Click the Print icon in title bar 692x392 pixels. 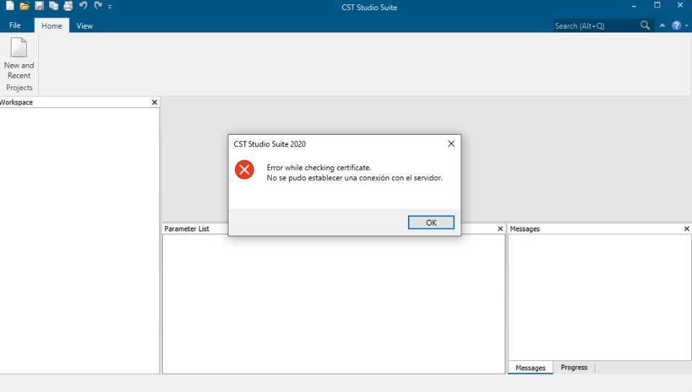tap(68, 6)
